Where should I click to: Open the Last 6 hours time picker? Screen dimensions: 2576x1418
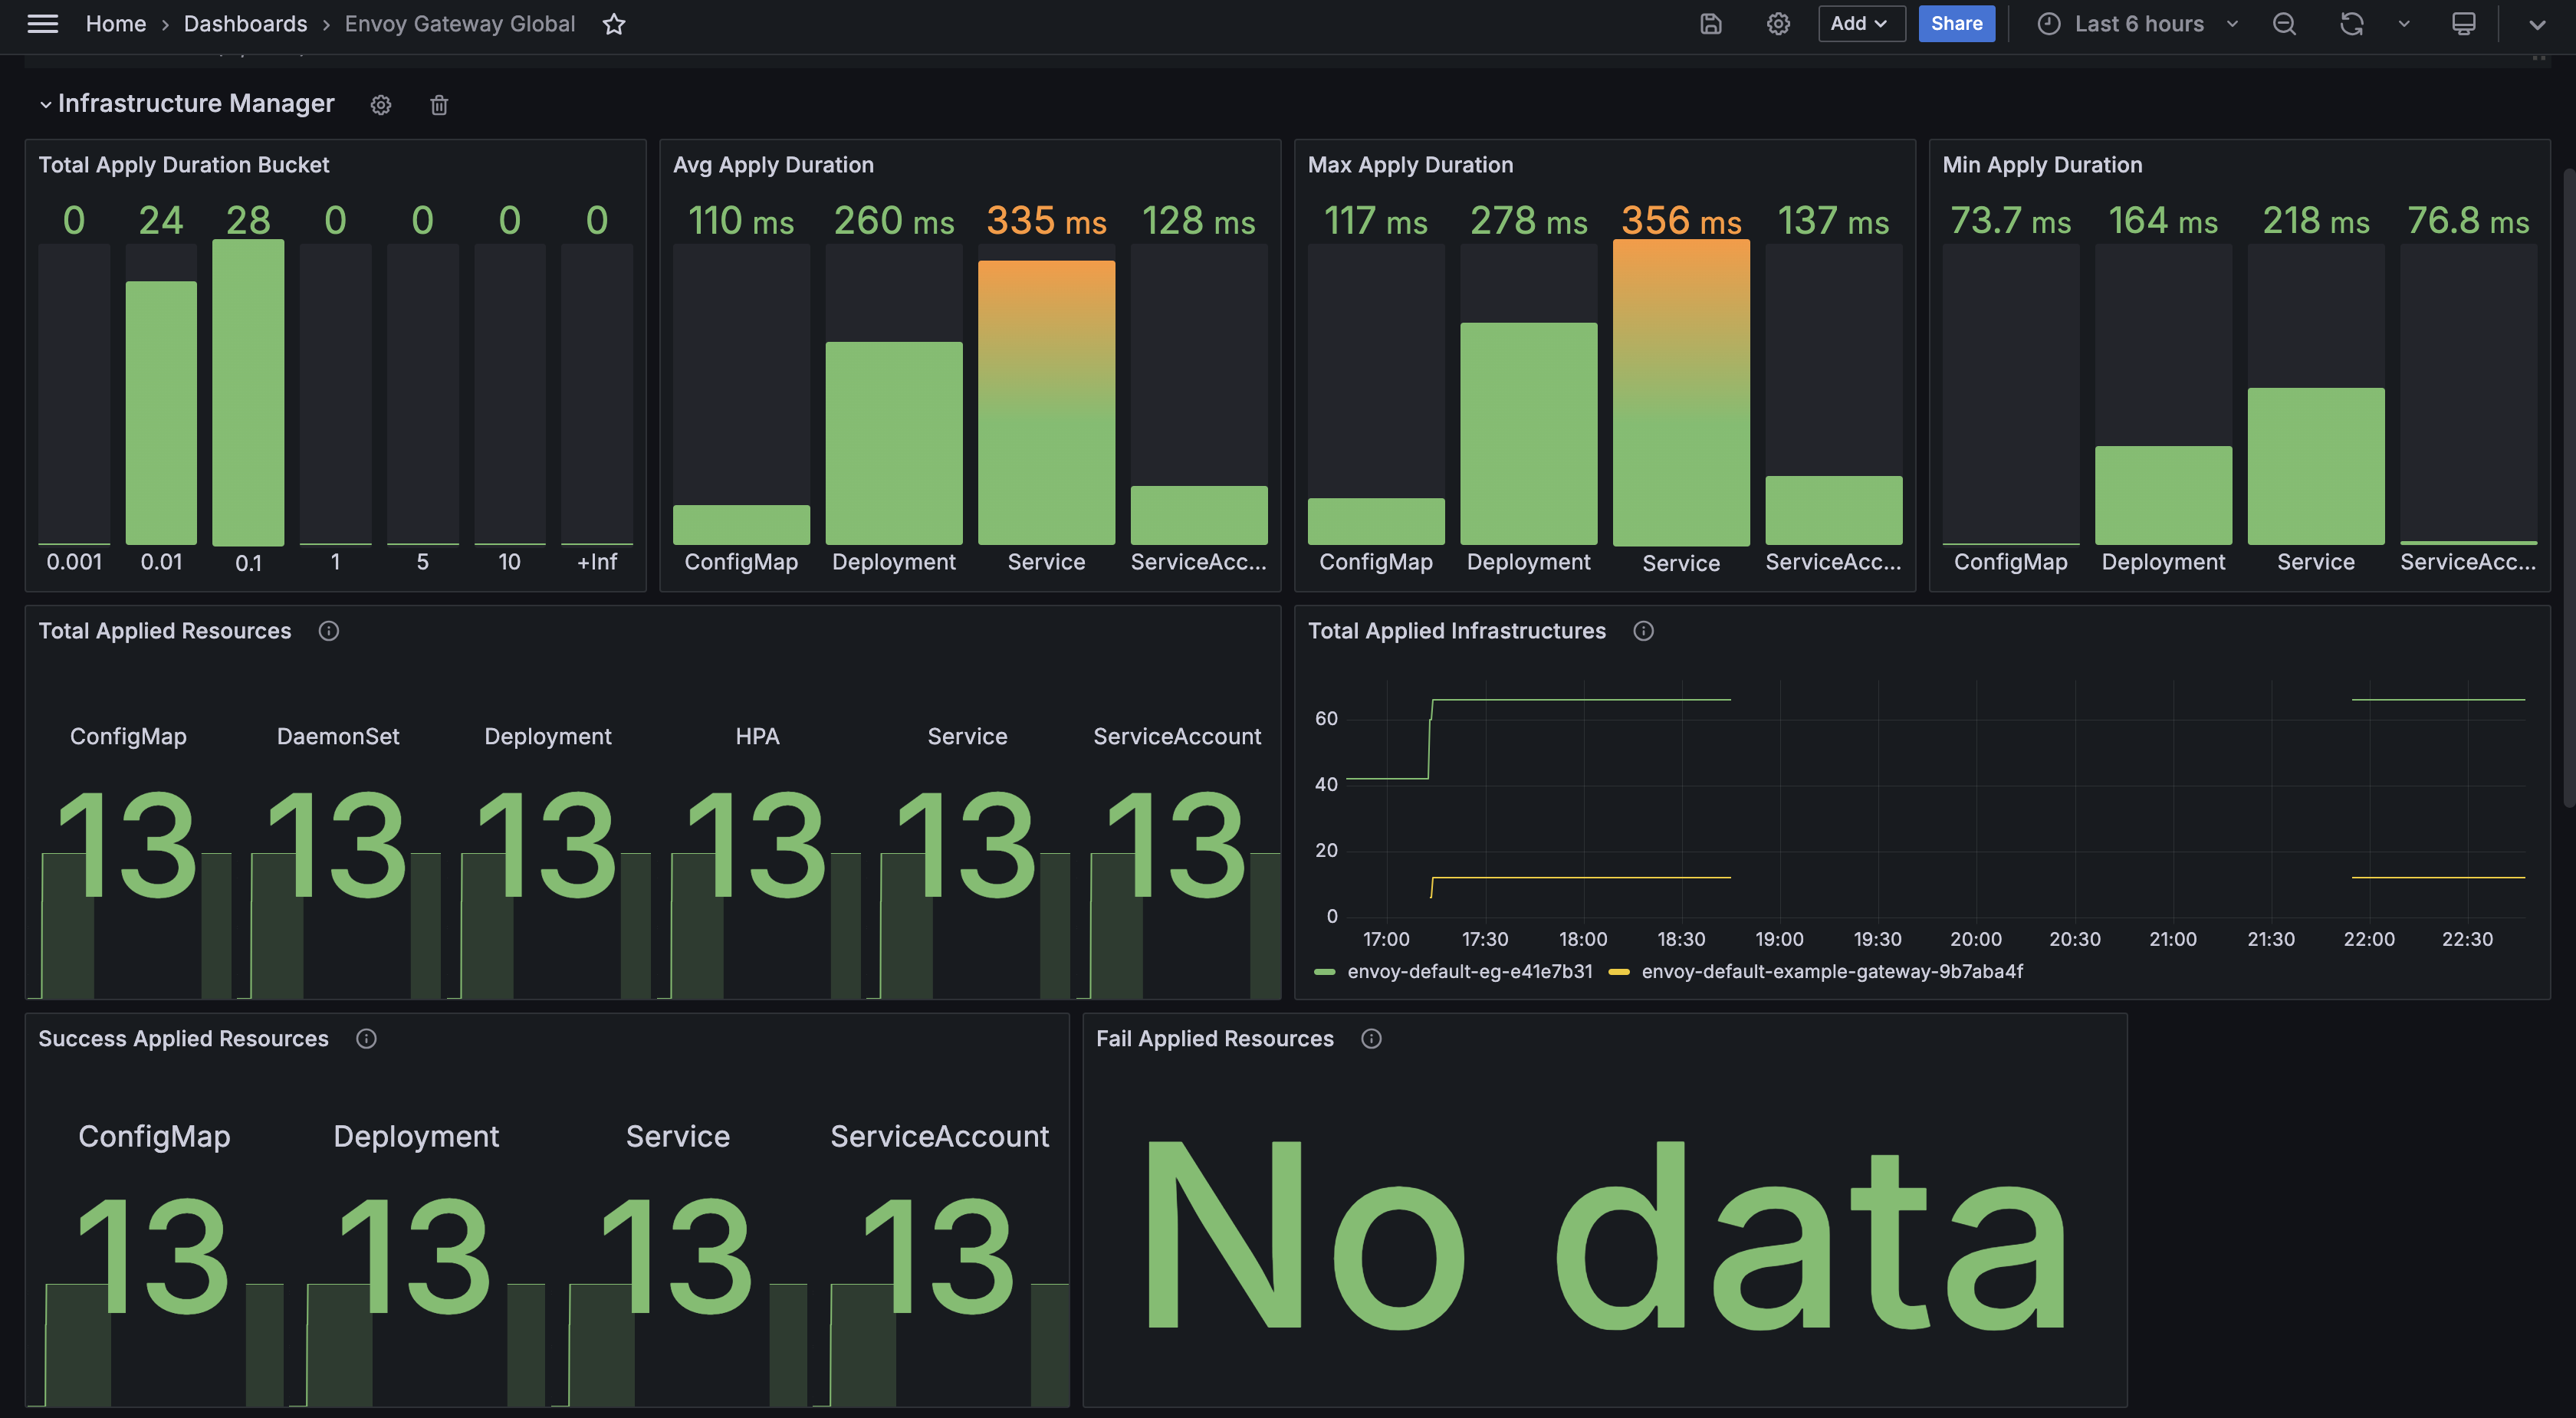[2138, 24]
